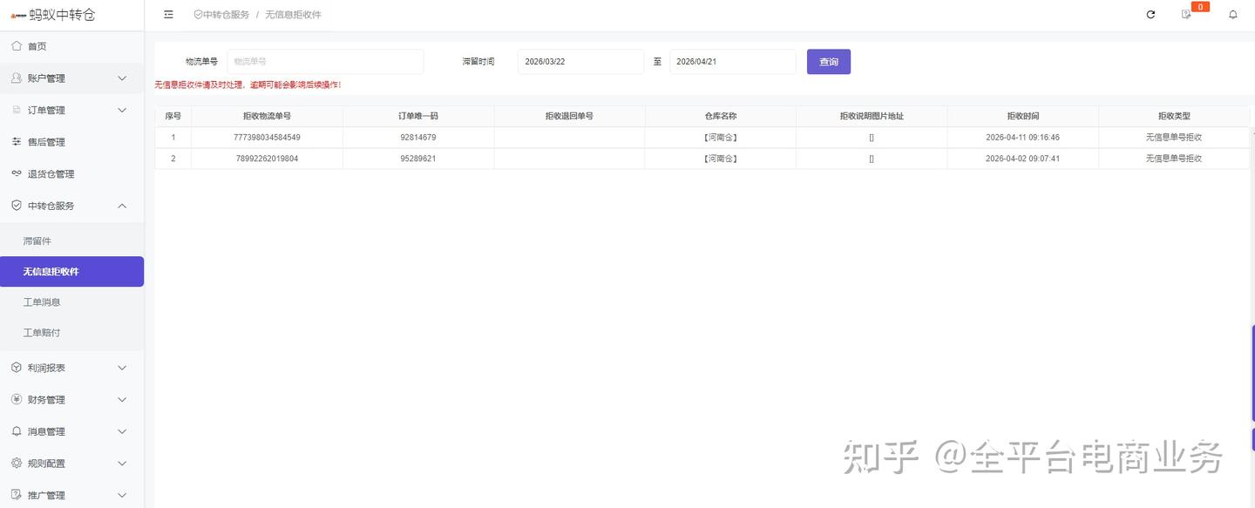Click the 查询 search button
Image resolution: width=1255 pixels, height=508 pixels.
(x=829, y=62)
